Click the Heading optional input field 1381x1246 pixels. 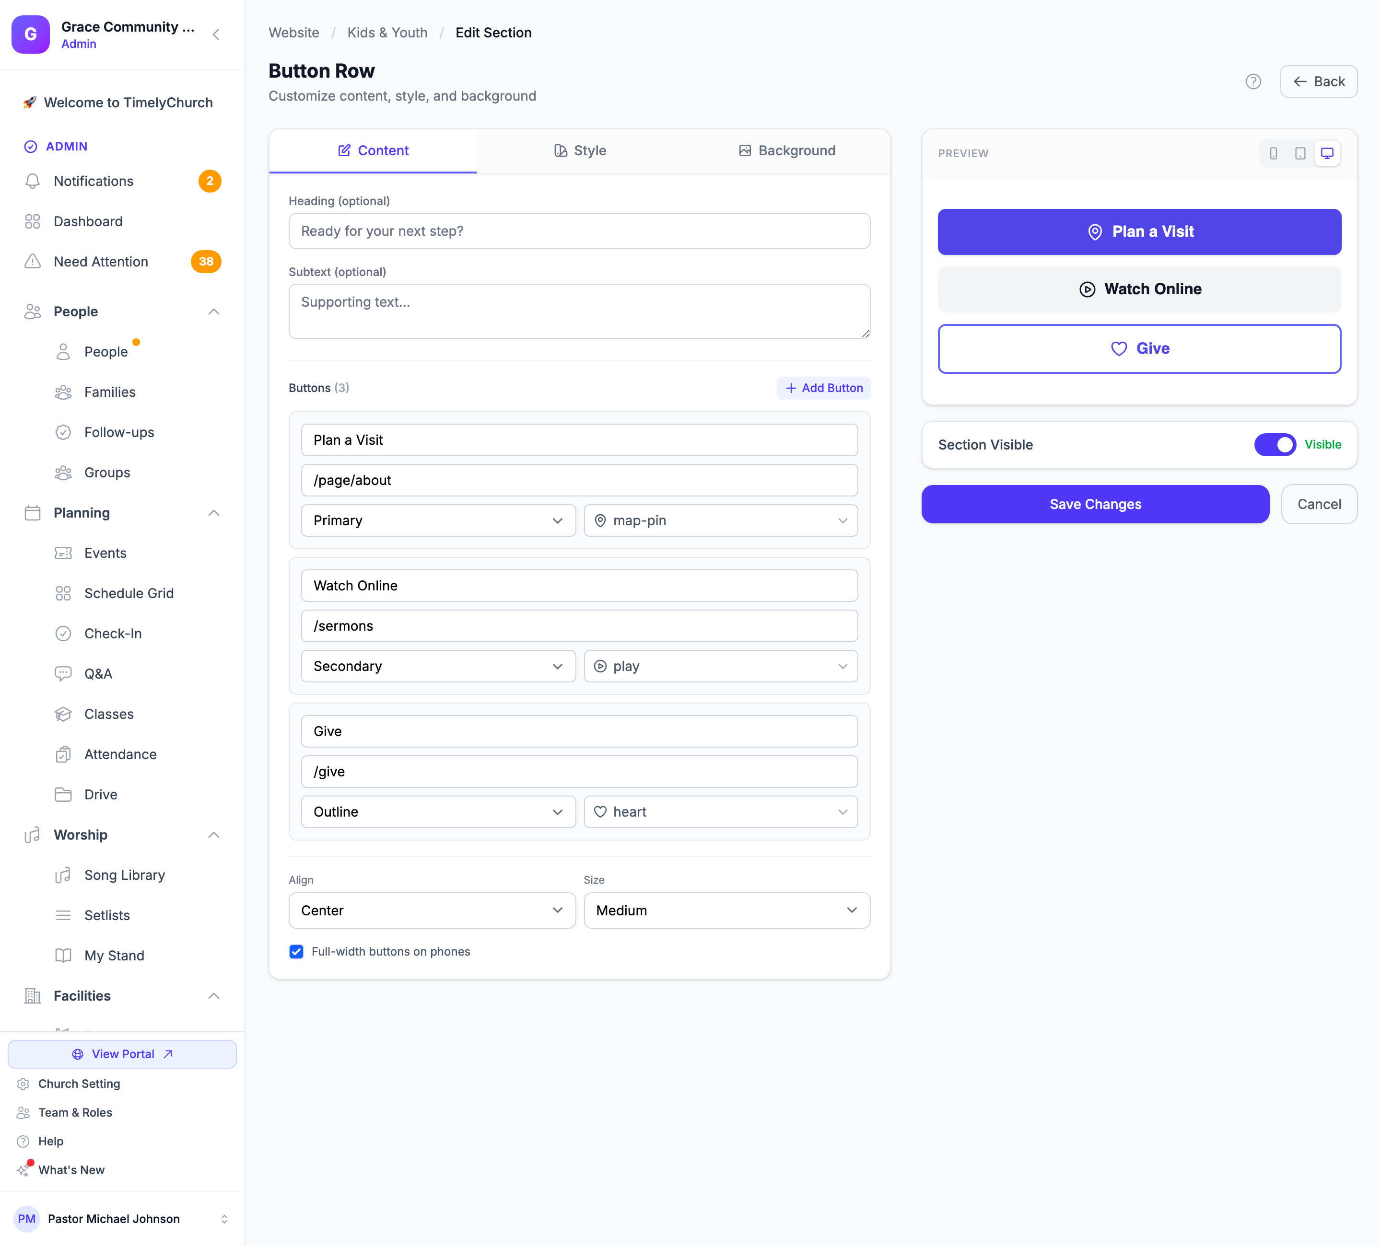pyautogui.click(x=580, y=231)
